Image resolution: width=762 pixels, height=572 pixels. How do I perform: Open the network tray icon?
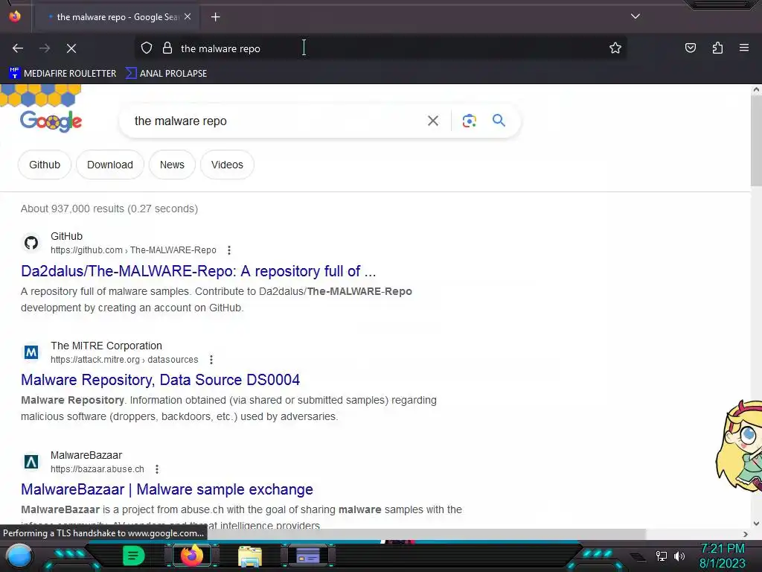click(662, 556)
